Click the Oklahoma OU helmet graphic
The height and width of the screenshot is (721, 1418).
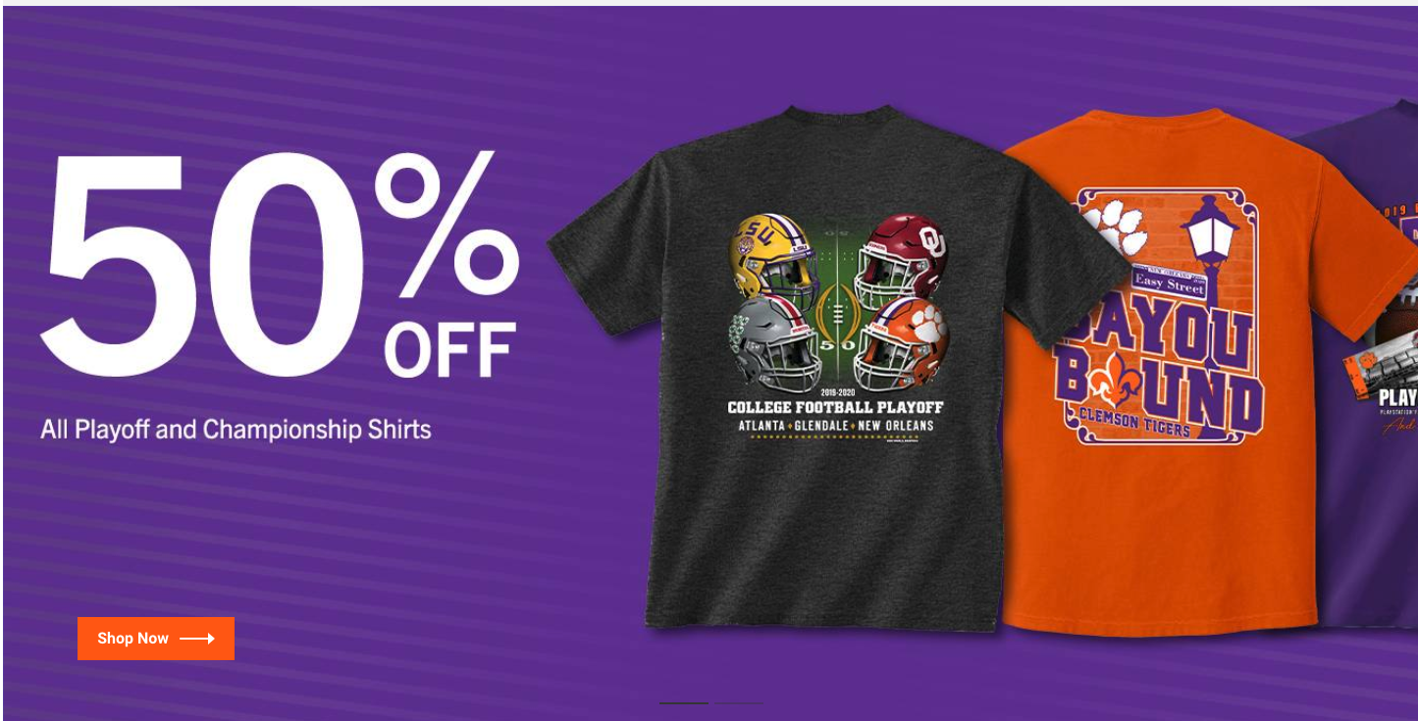(901, 258)
